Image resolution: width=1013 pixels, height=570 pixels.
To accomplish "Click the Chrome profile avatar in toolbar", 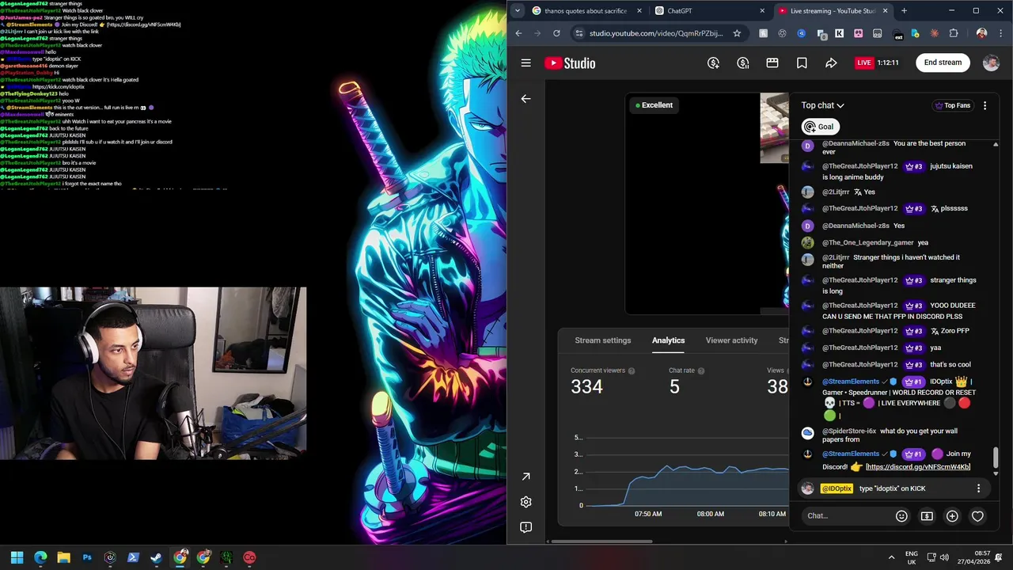I will [981, 33].
